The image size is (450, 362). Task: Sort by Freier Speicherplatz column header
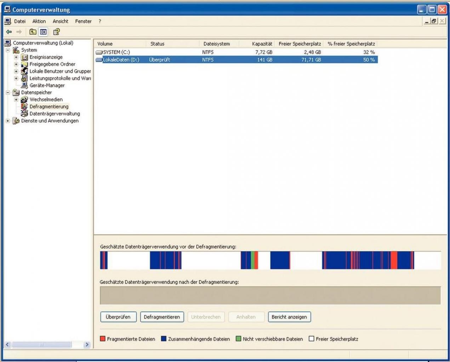tap(299, 44)
